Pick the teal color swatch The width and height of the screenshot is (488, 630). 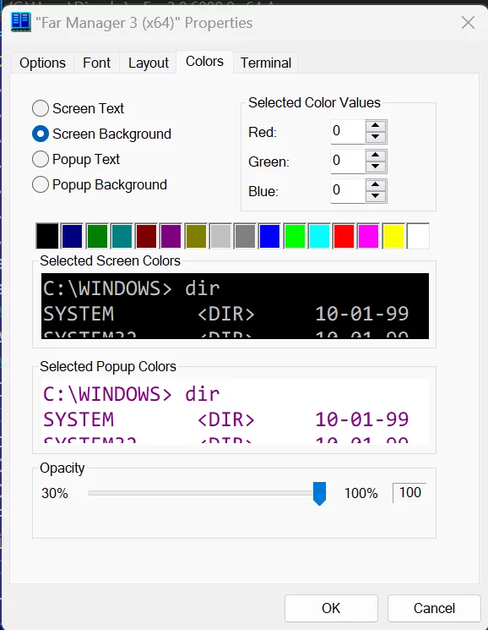point(122,236)
